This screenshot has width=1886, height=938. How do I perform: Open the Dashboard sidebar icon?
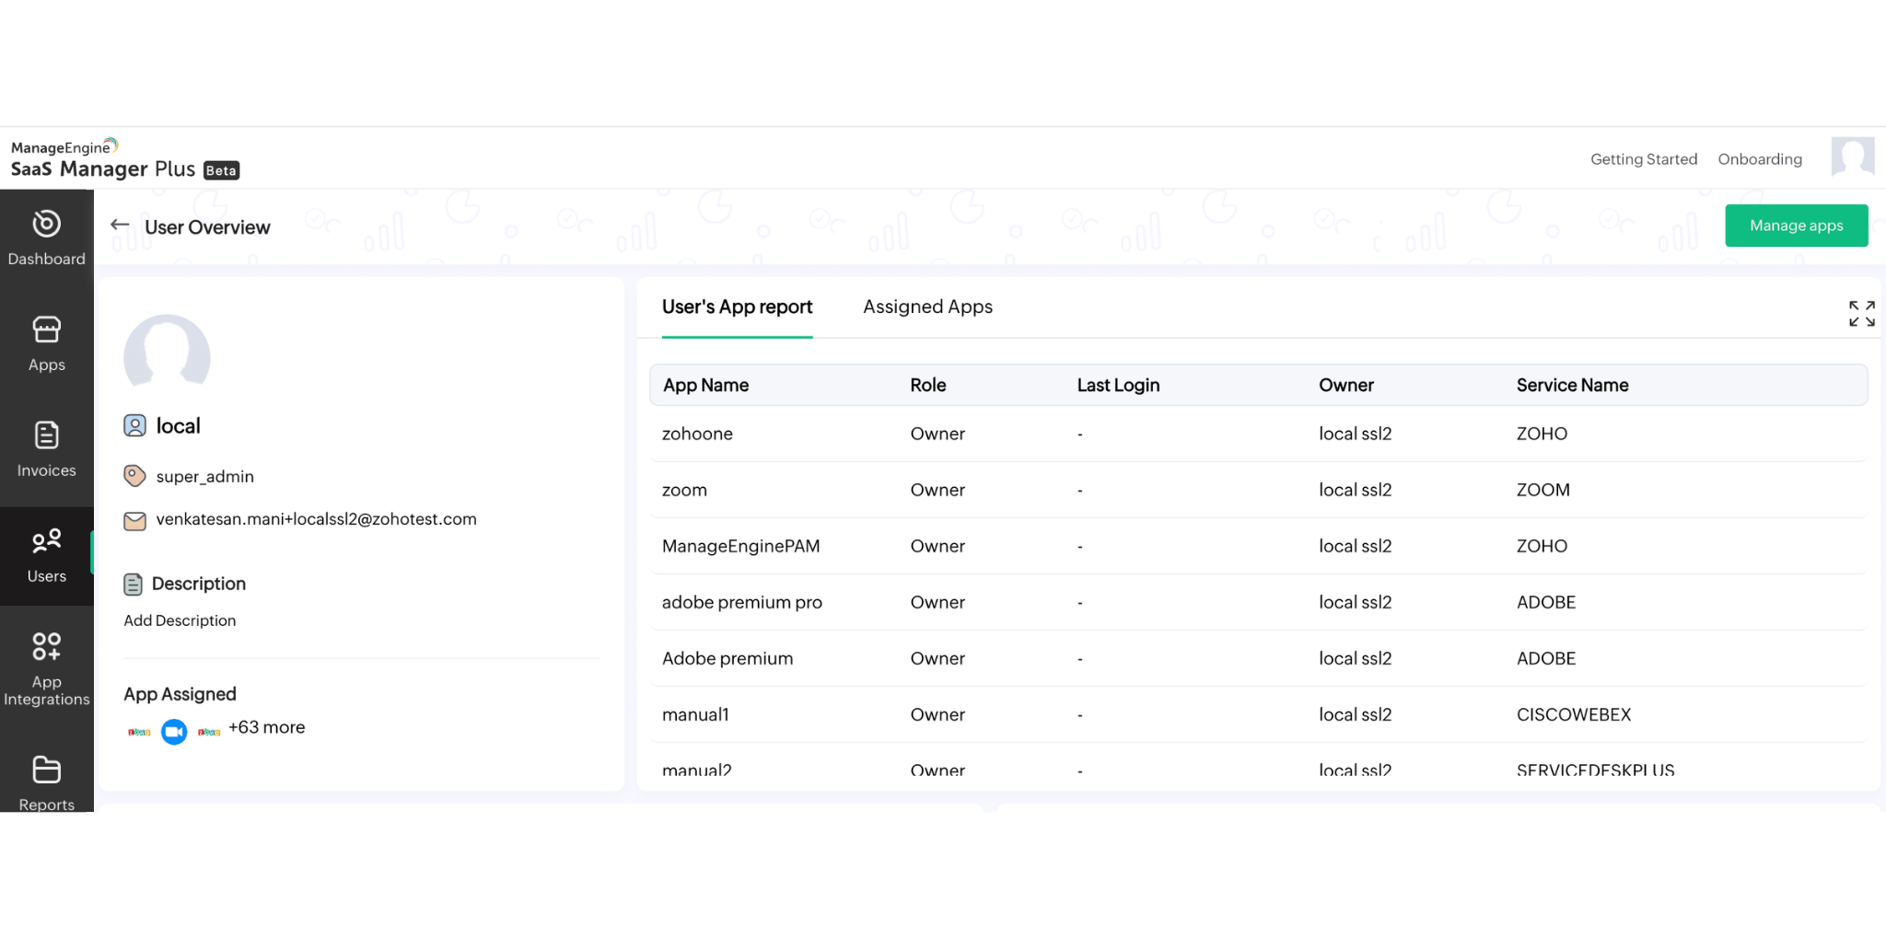pyautogui.click(x=46, y=224)
